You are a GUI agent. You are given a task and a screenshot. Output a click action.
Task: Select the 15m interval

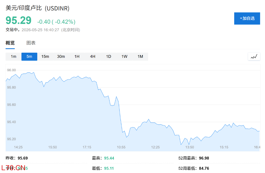45,57
